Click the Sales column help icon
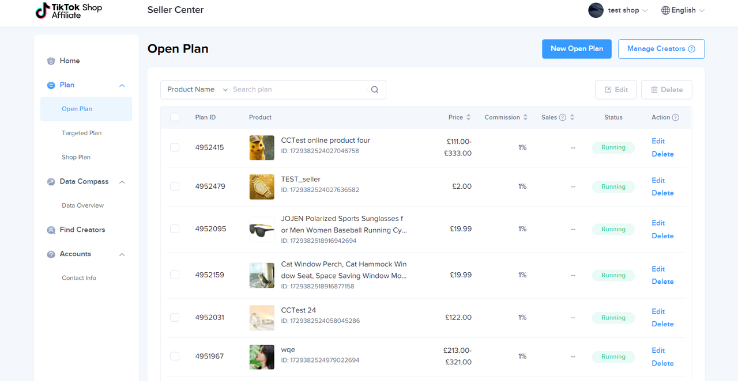 563,117
